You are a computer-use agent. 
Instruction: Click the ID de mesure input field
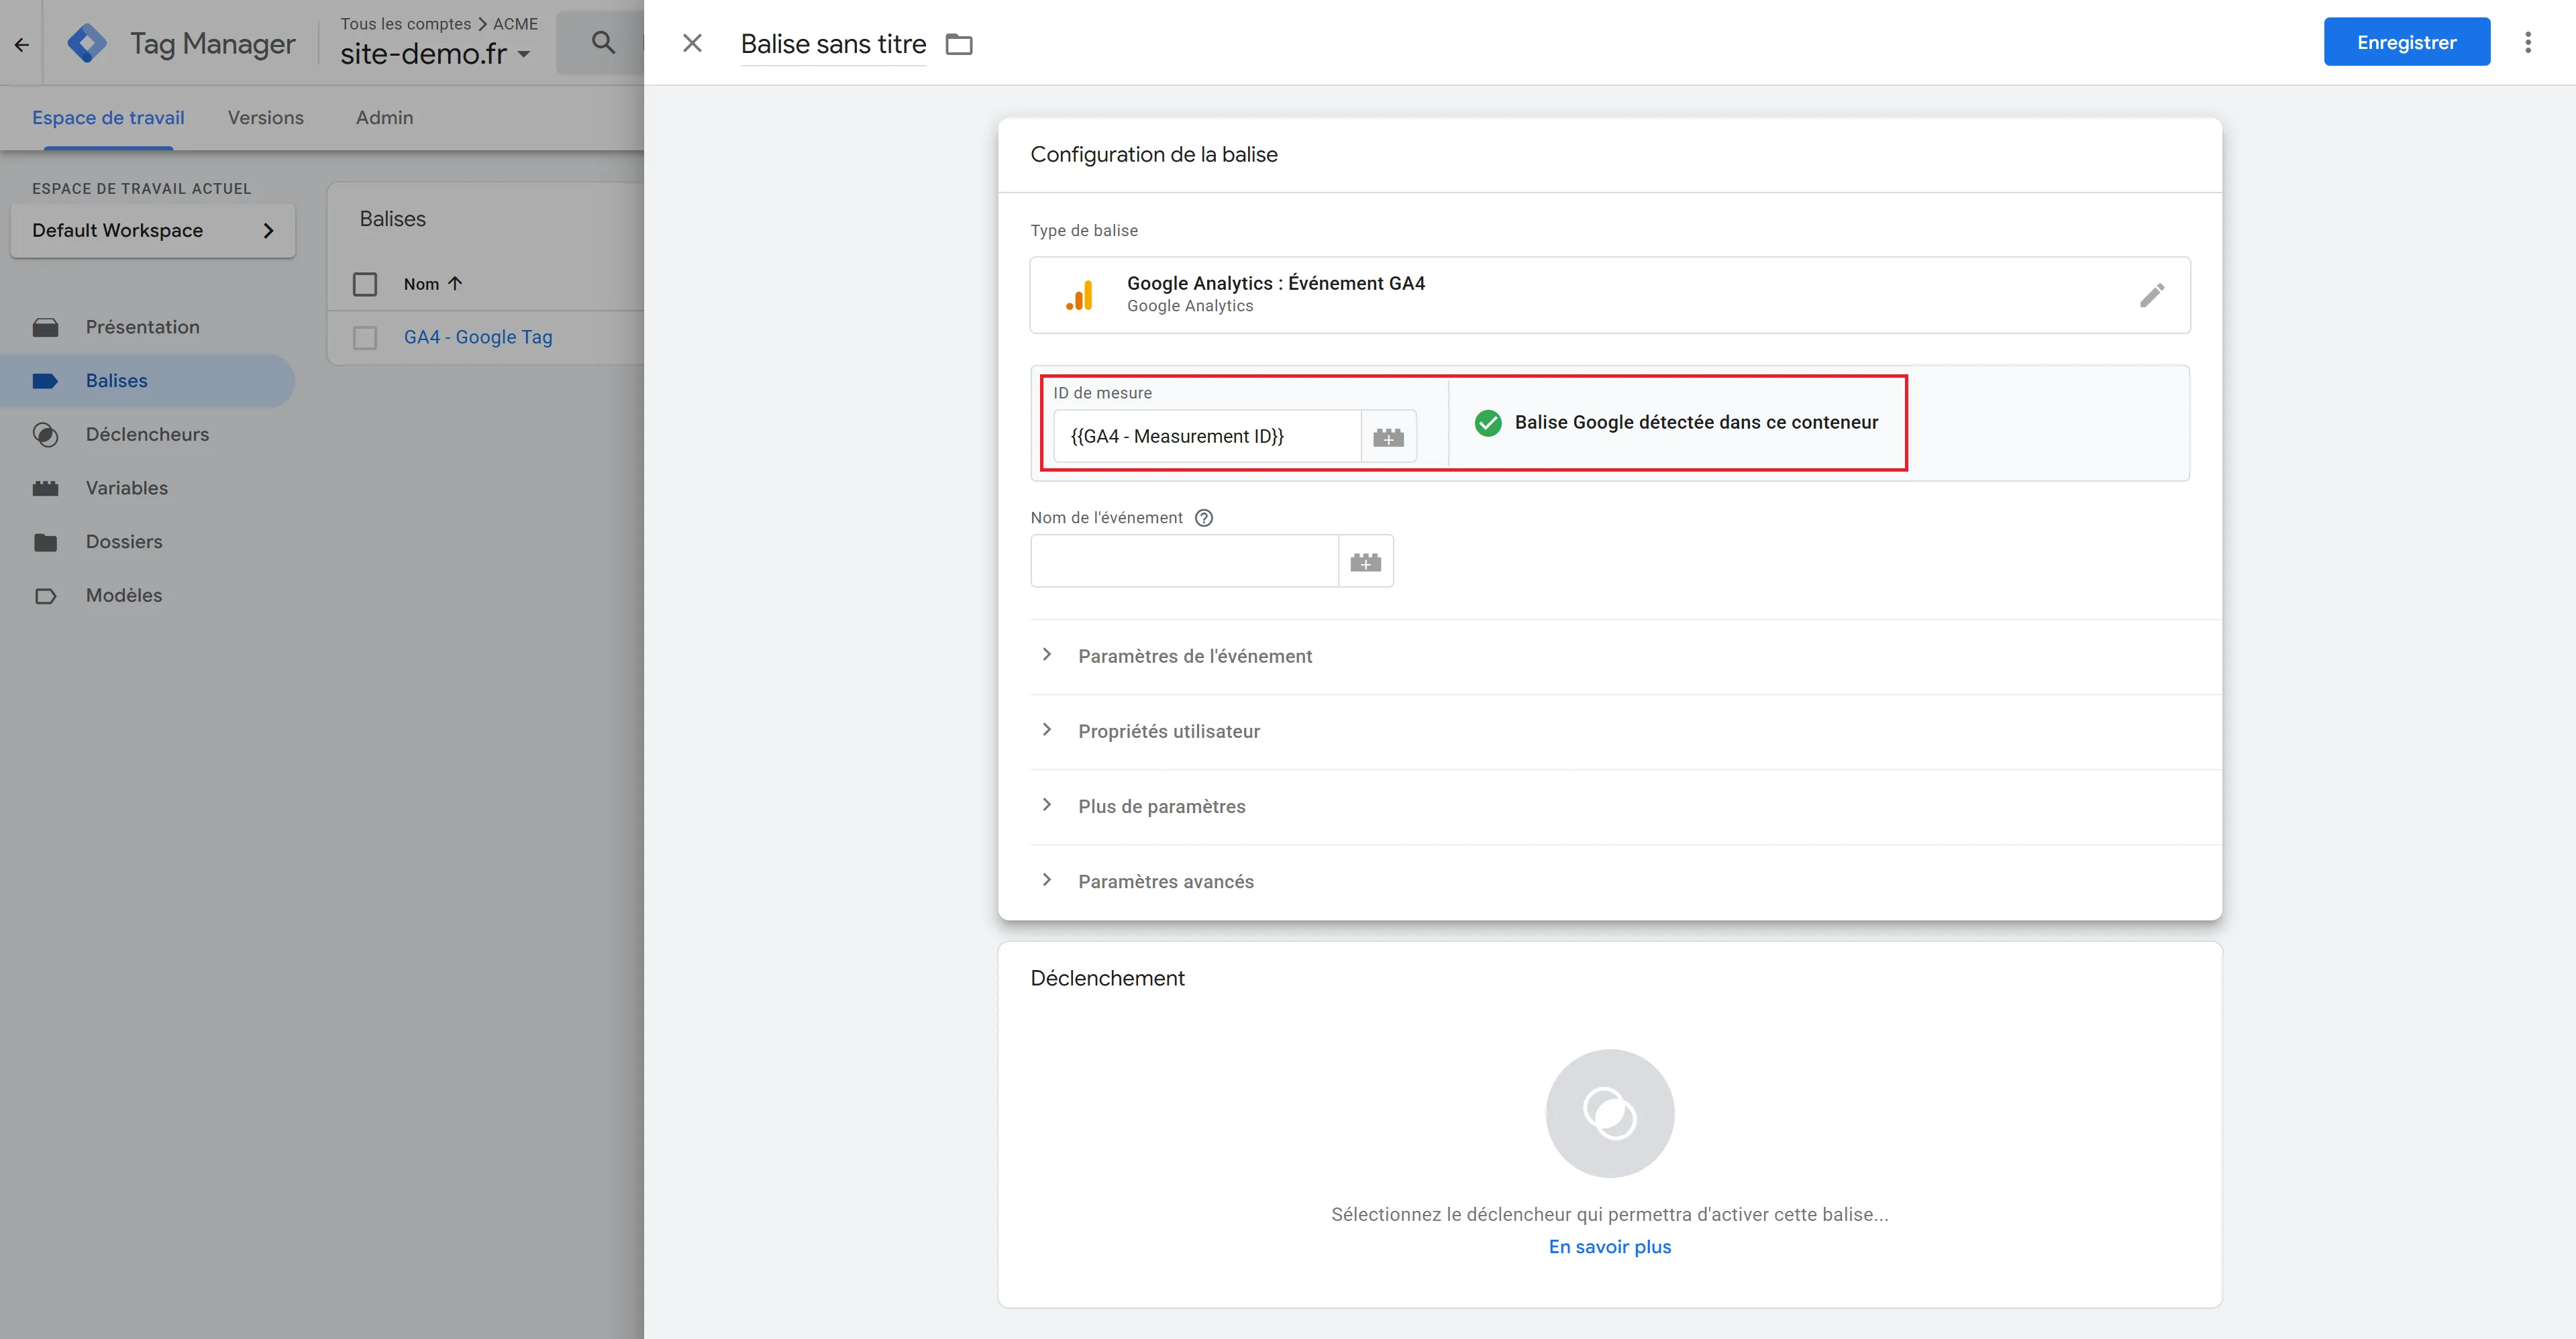[x=1207, y=437]
